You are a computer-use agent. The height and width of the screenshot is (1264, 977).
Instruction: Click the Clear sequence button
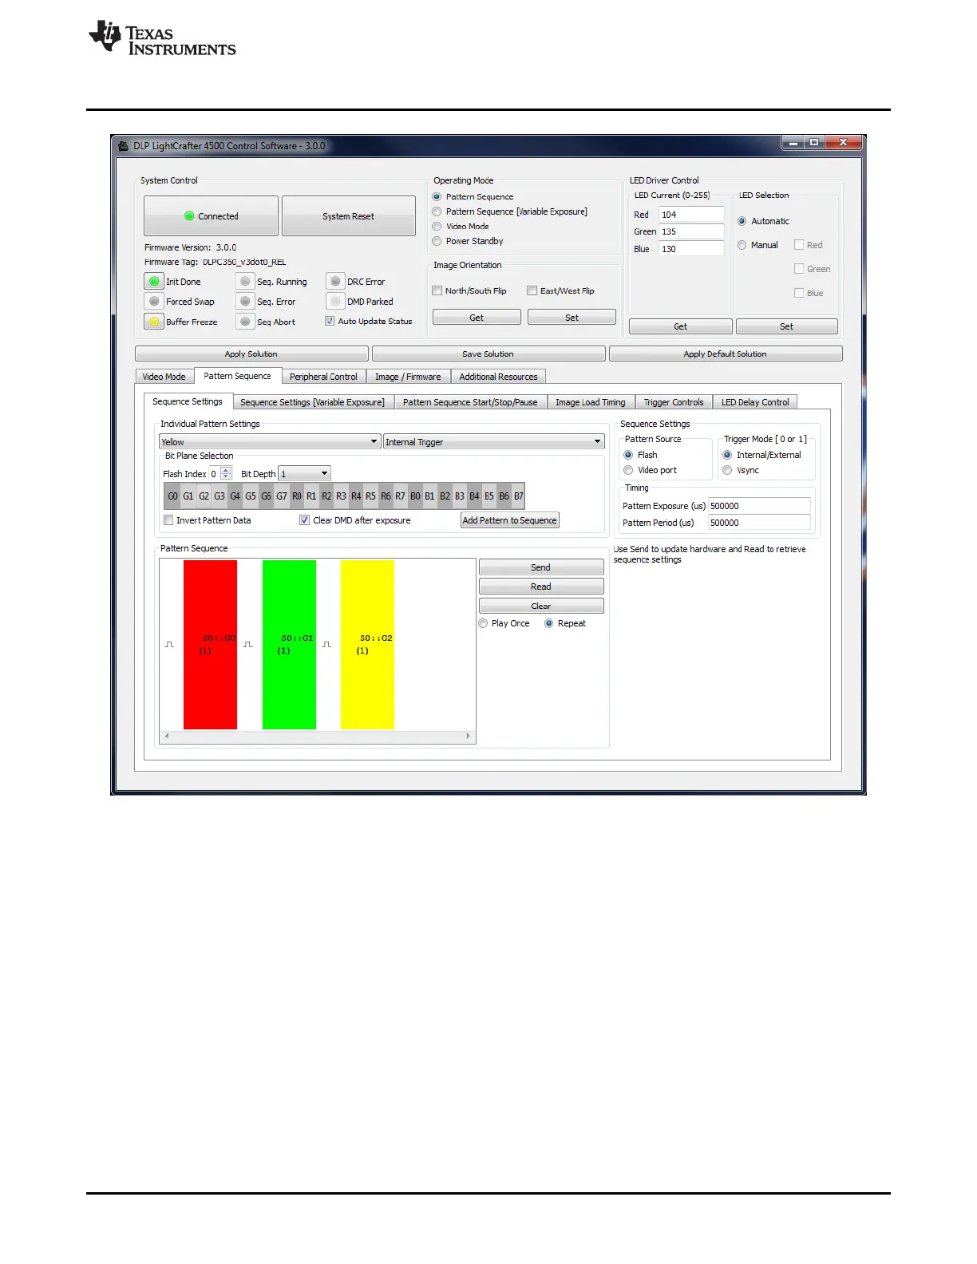pos(541,606)
